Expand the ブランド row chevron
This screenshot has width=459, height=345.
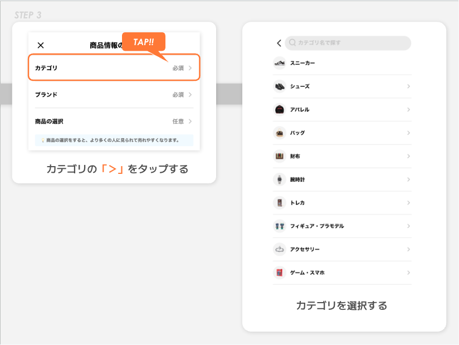[190, 95]
